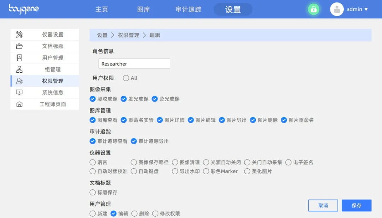The image size is (382, 218).
Task: Open the 审计追踪 menu in the top bar
Action: (189, 10)
